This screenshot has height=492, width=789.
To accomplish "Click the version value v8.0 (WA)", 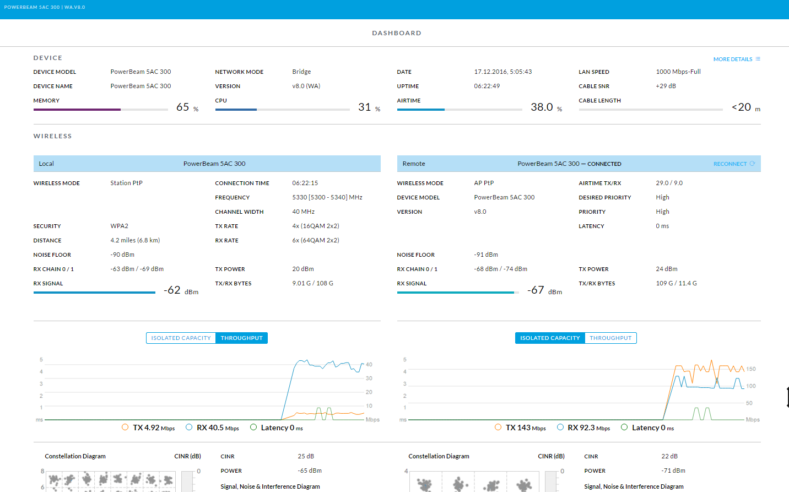I will point(306,86).
